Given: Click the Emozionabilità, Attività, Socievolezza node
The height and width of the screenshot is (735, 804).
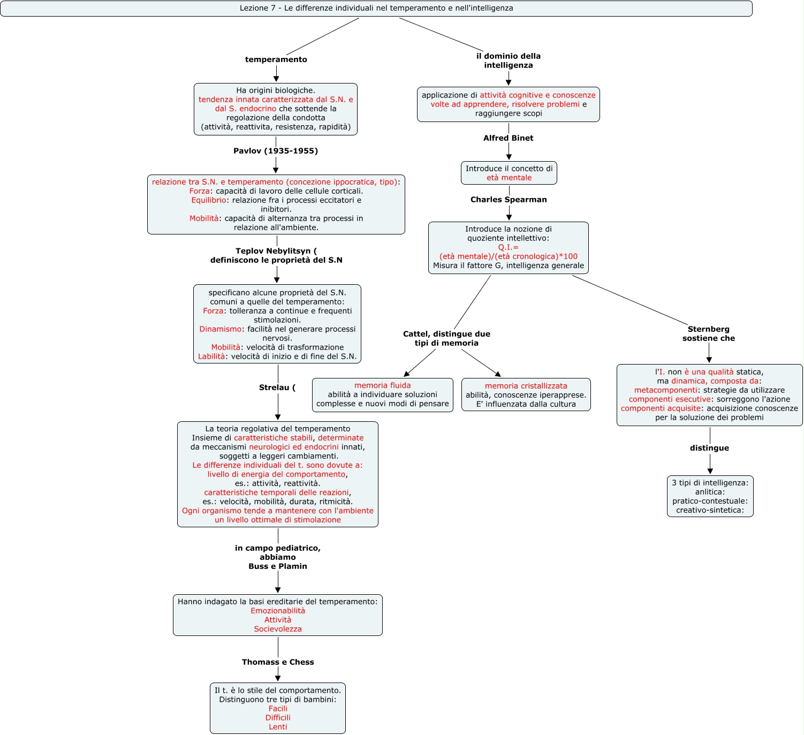Looking at the screenshot, I should pos(277,615).
